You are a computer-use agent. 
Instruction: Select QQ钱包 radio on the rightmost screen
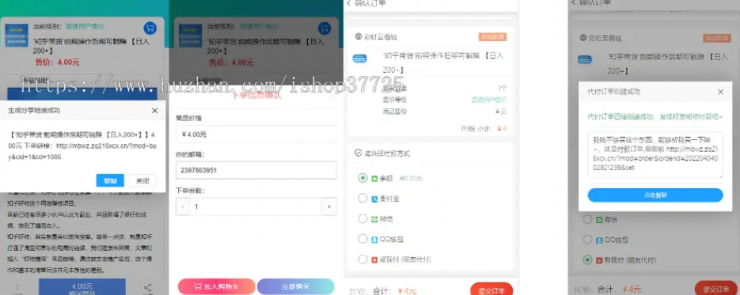pos(587,240)
